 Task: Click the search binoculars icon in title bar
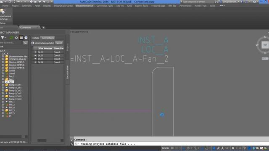click(216, 2)
